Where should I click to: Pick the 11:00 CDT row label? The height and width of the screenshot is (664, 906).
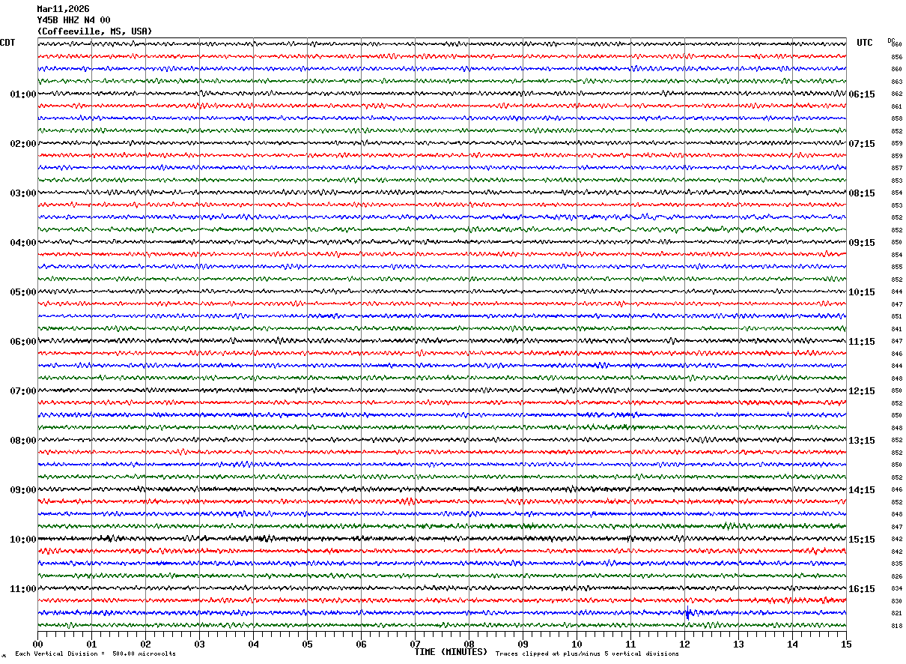click(x=22, y=589)
